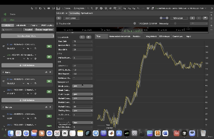
Task: Open Microsoft Word from the dock
Action: 165,133
